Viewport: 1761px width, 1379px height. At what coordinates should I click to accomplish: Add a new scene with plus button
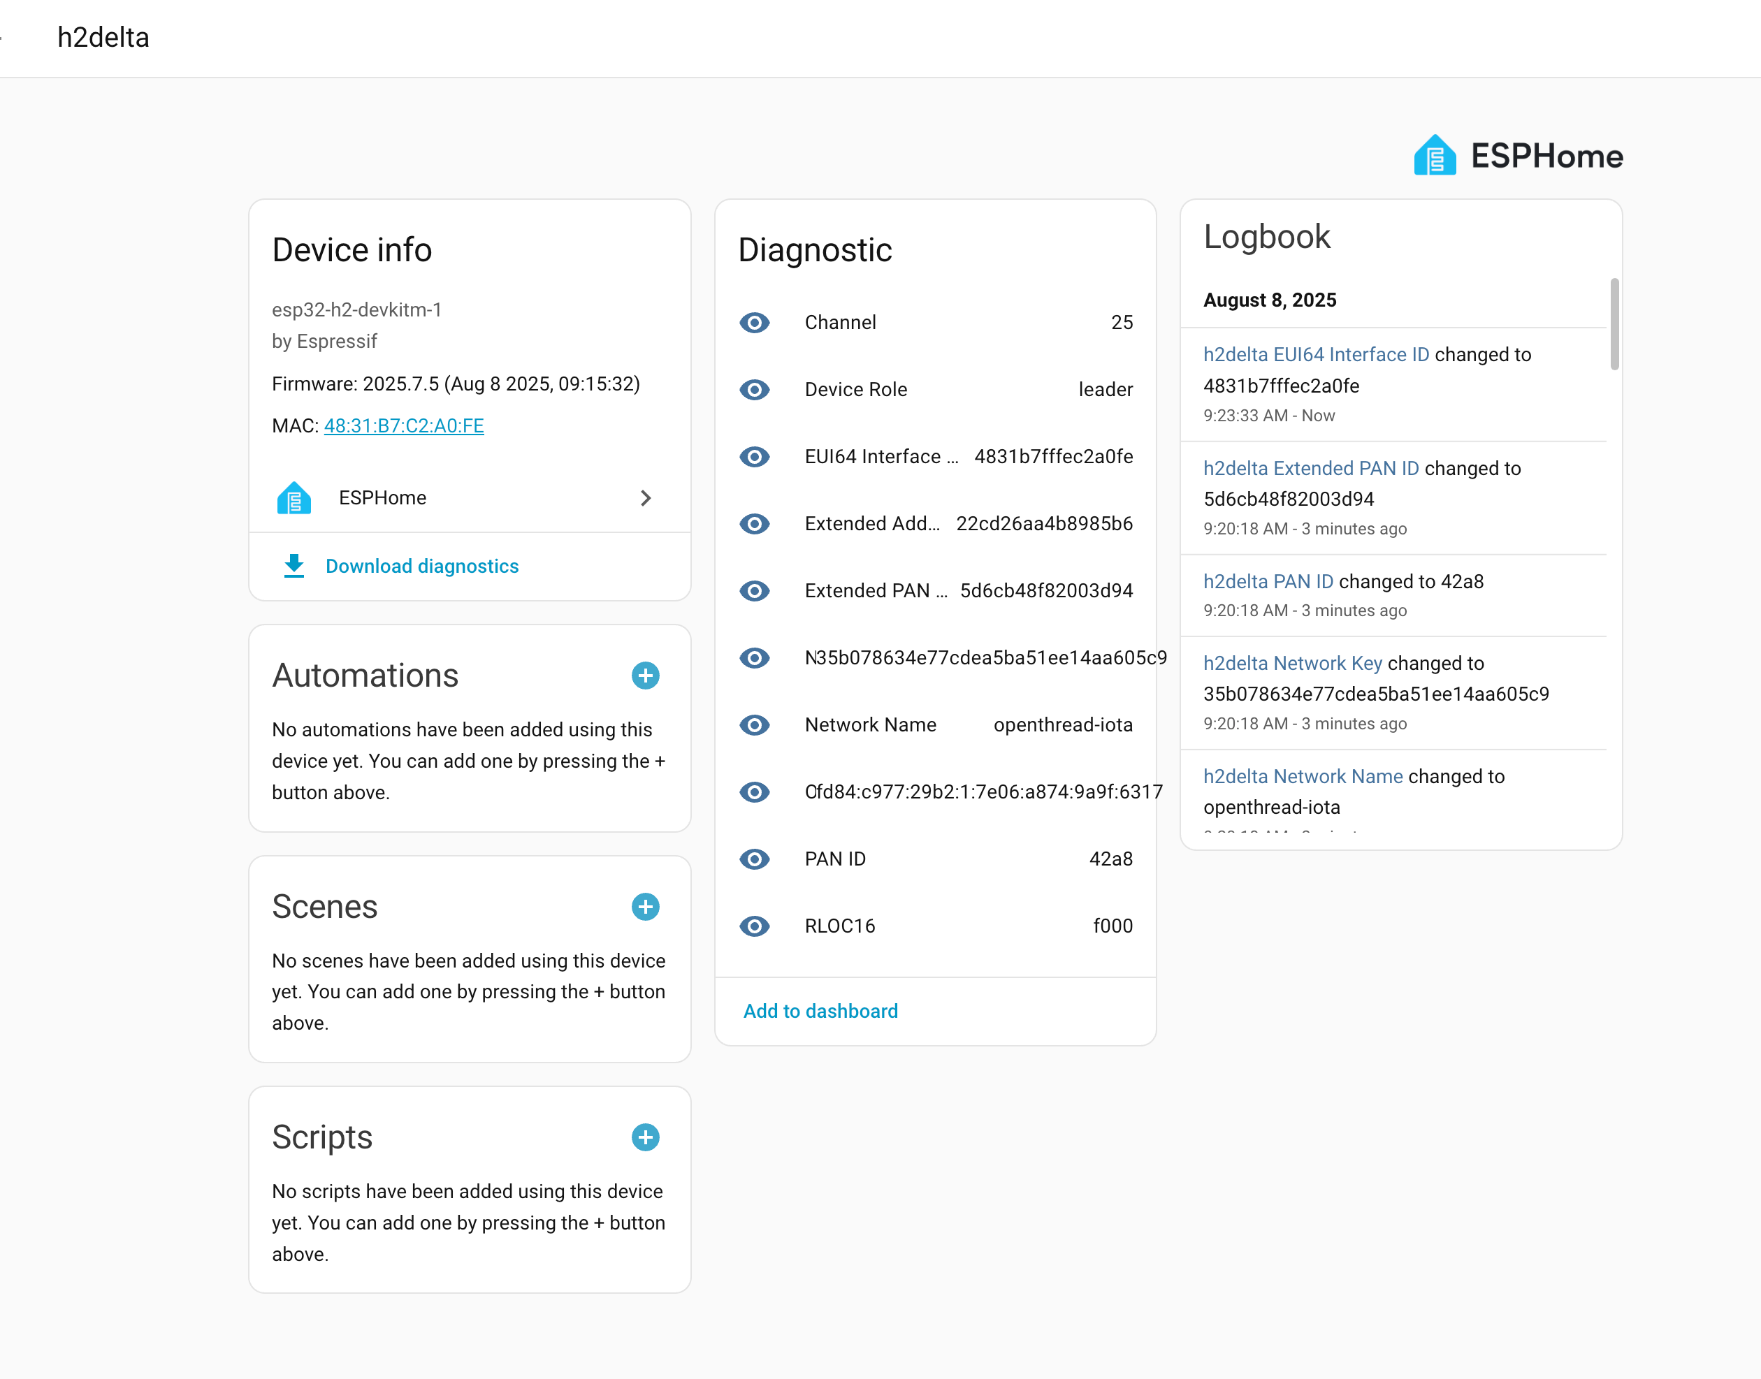point(645,906)
